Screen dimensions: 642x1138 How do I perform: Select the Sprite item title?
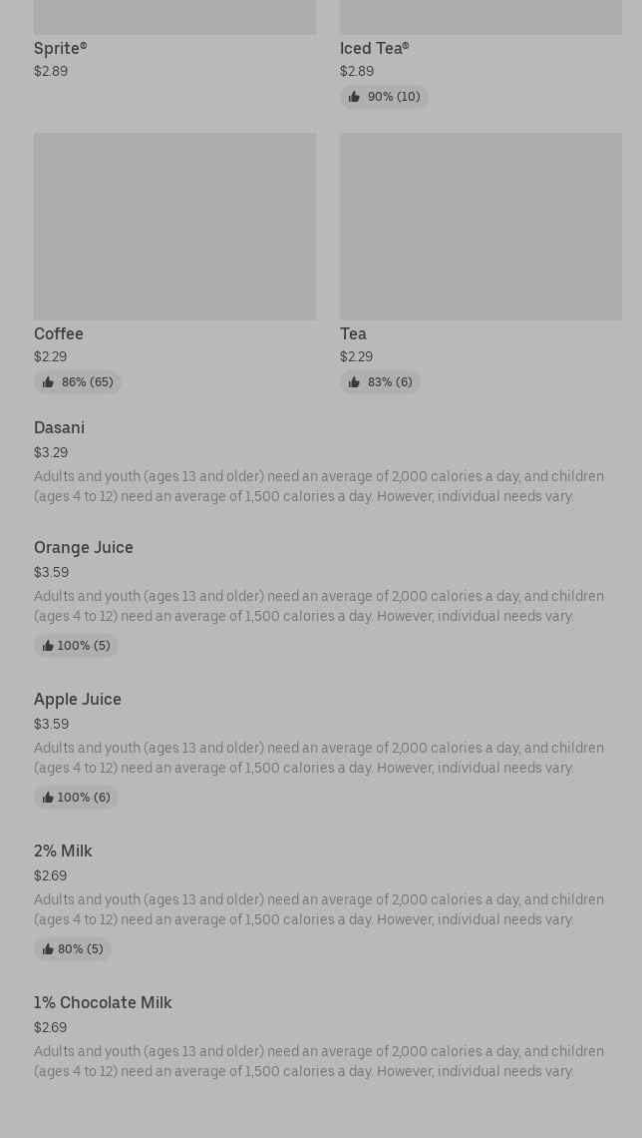60,48
